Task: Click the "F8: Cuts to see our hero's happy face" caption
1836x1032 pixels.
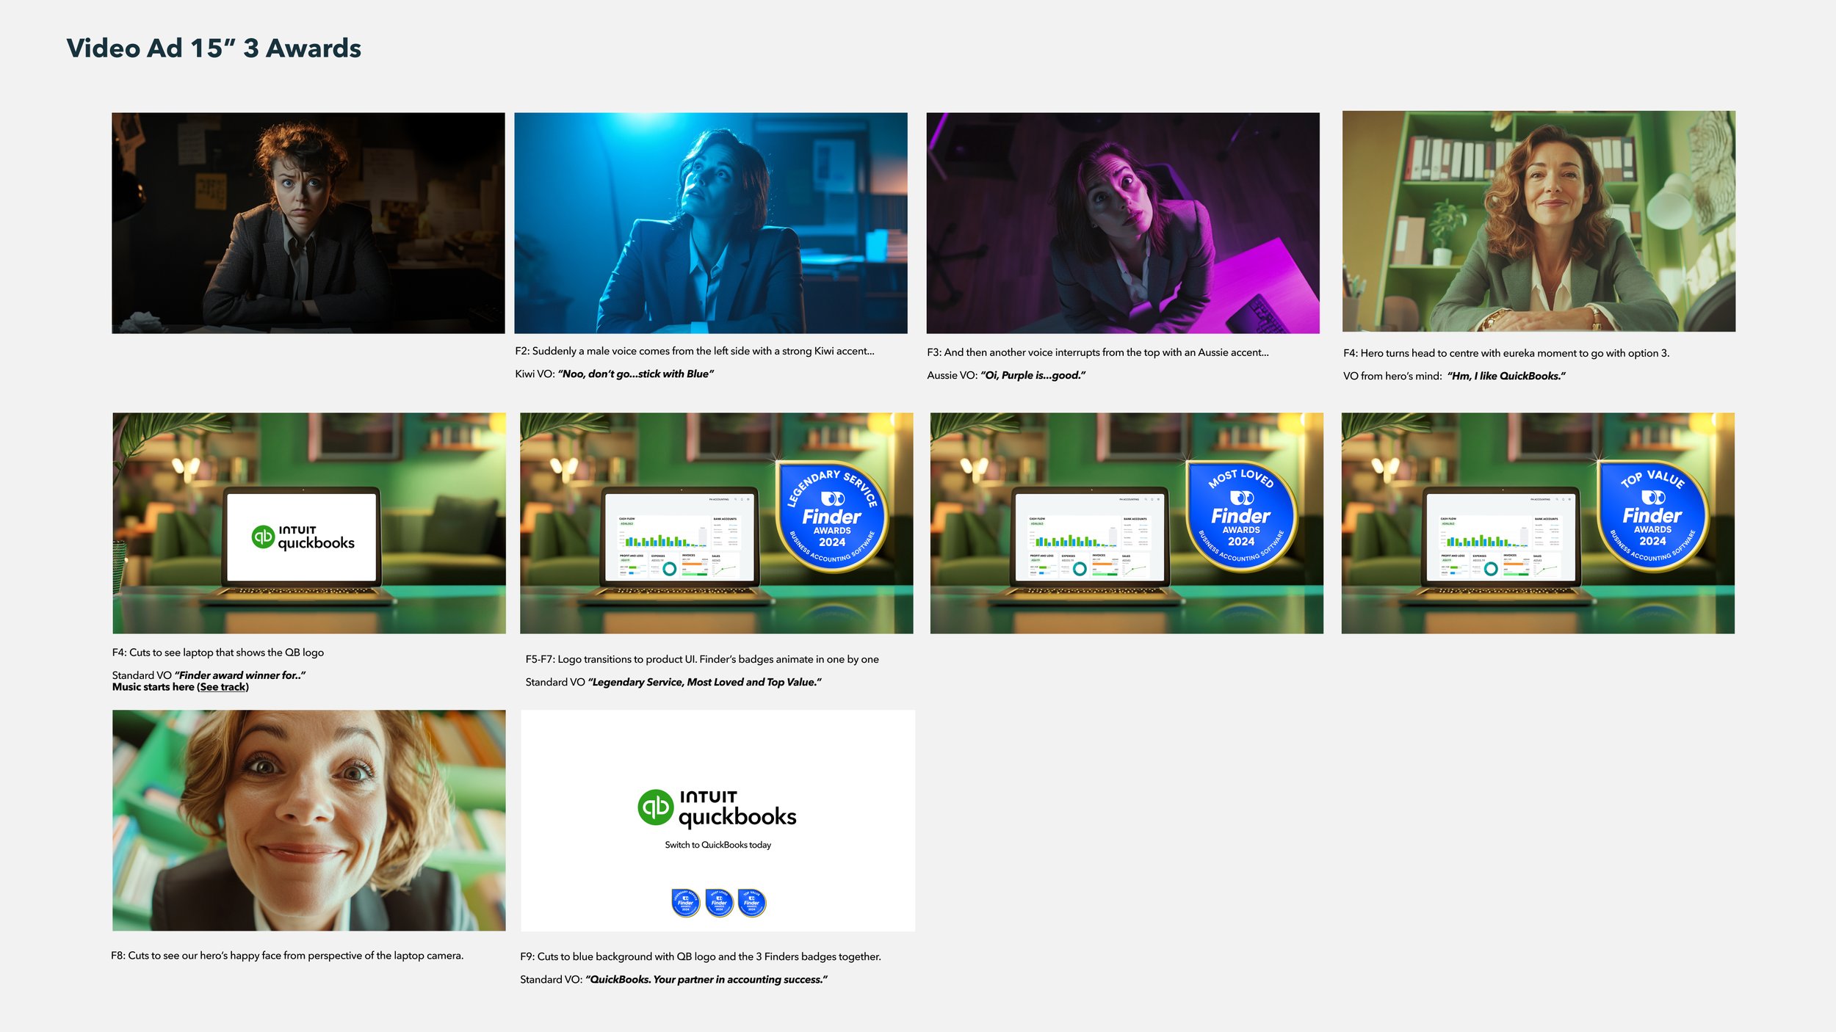Action: (287, 956)
